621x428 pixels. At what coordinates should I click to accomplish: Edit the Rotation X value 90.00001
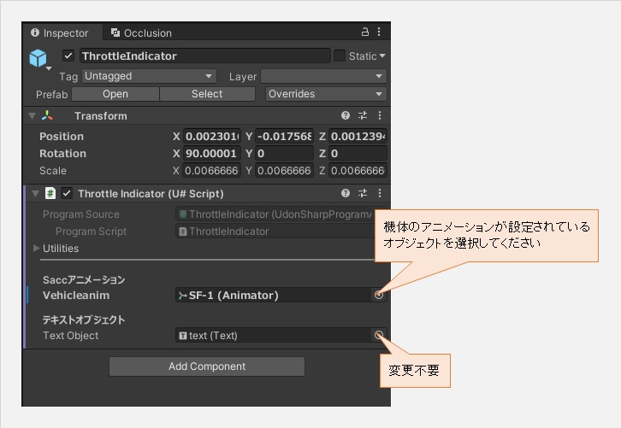tap(211, 154)
